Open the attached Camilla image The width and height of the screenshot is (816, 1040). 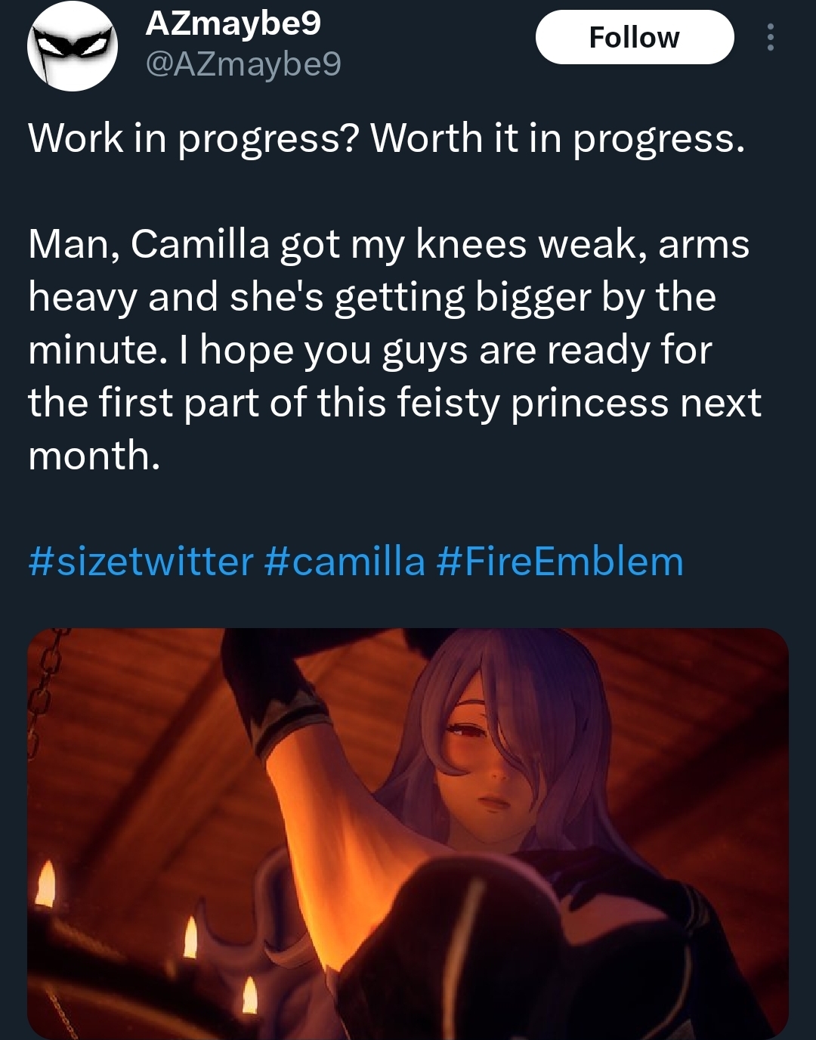tap(408, 833)
